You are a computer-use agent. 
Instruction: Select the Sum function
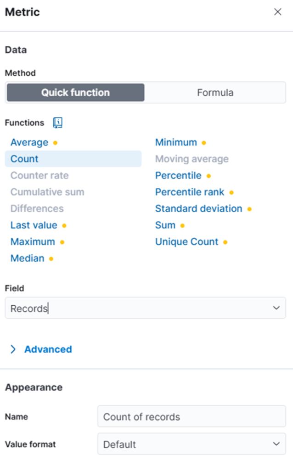pyautogui.click(x=165, y=225)
